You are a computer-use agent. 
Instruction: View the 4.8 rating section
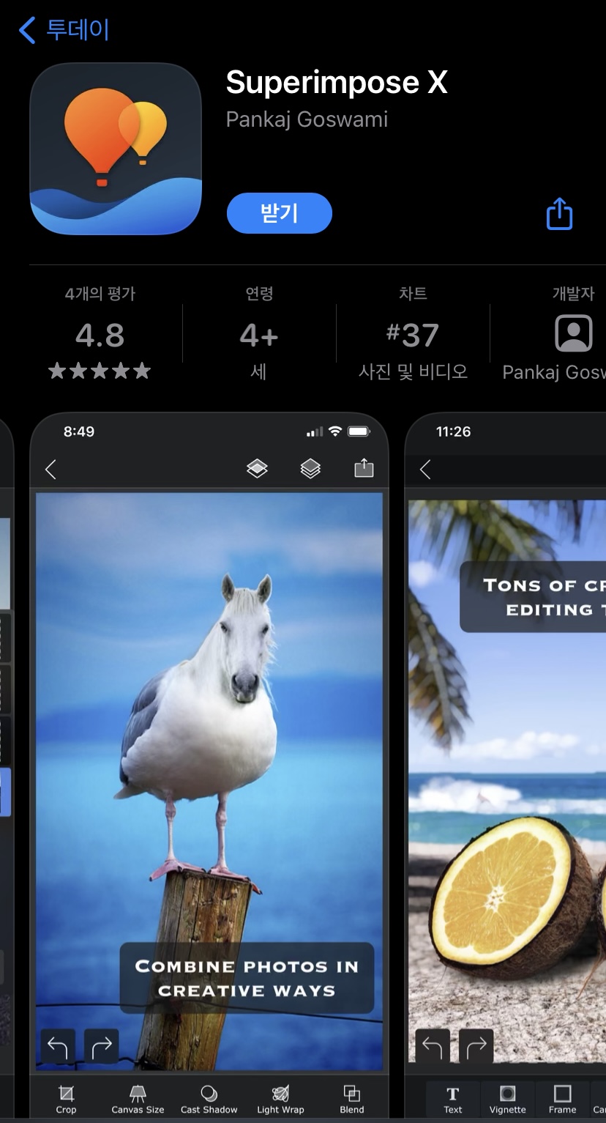pos(100,335)
